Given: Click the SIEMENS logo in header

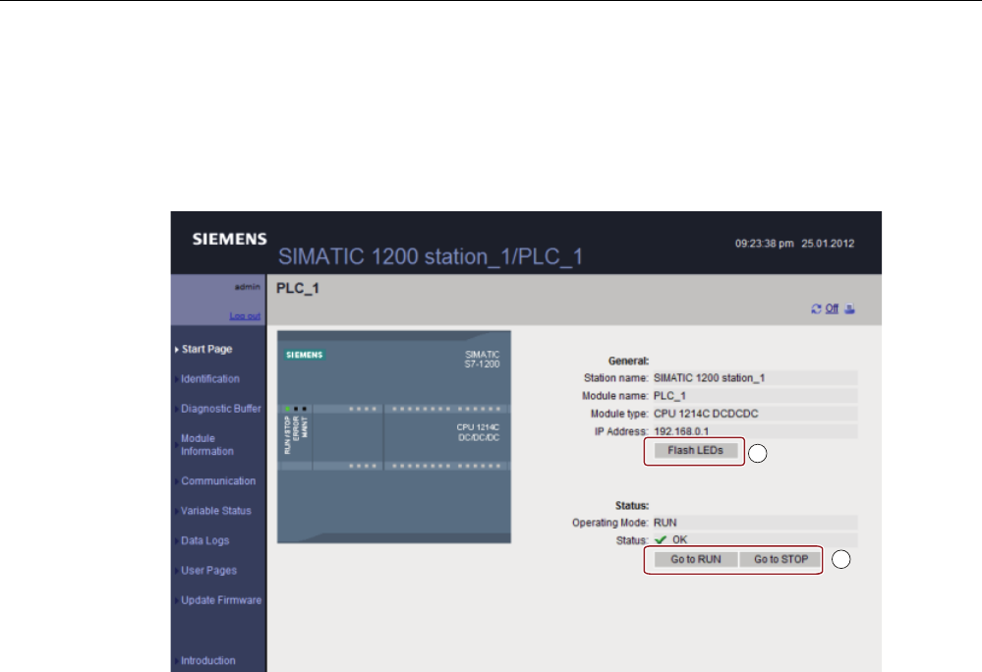Looking at the screenshot, I should [229, 239].
